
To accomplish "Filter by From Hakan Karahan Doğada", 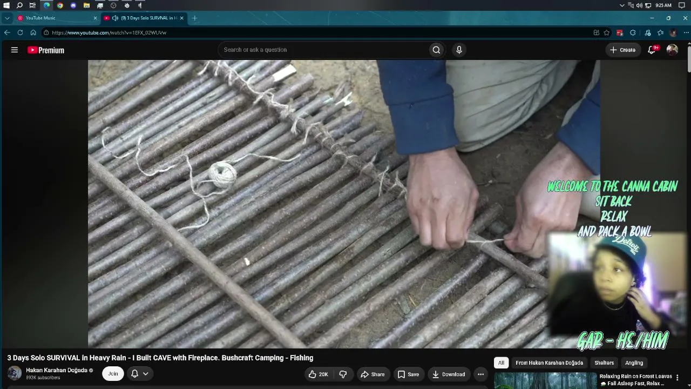I will coord(549,363).
